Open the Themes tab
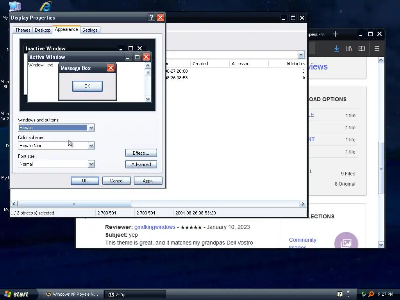Image resolution: width=400 pixels, height=300 pixels. [x=22, y=30]
